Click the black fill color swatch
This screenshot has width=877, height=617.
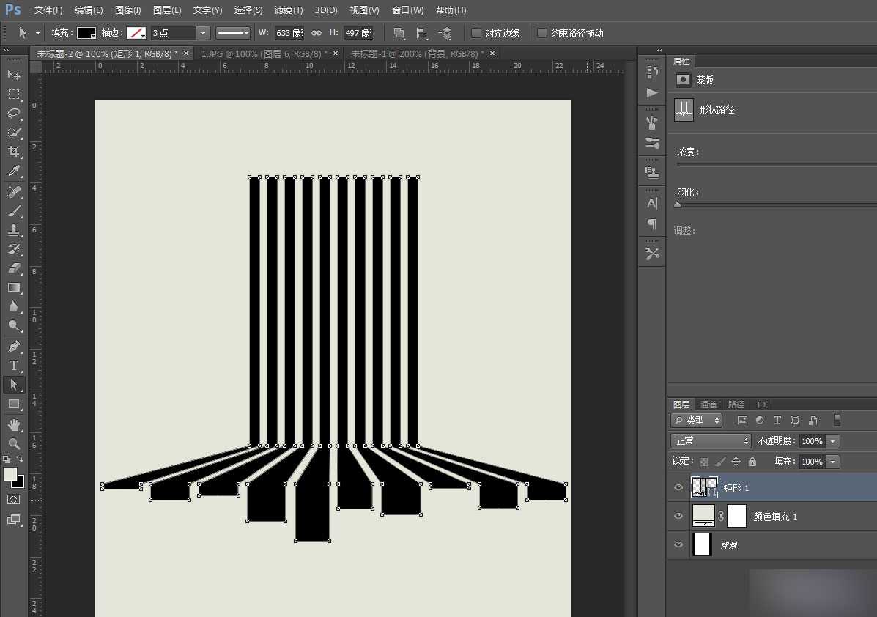86,33
